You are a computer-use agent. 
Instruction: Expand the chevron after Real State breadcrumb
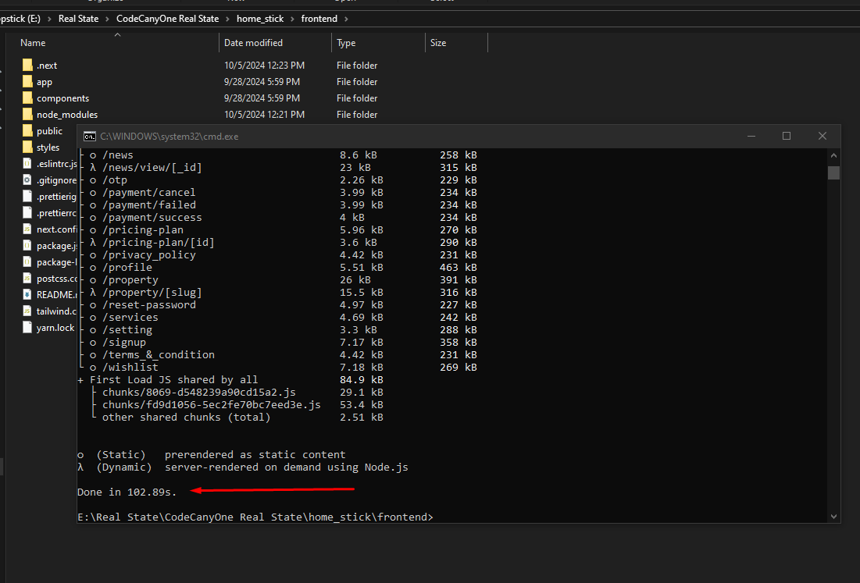(108, 19)
